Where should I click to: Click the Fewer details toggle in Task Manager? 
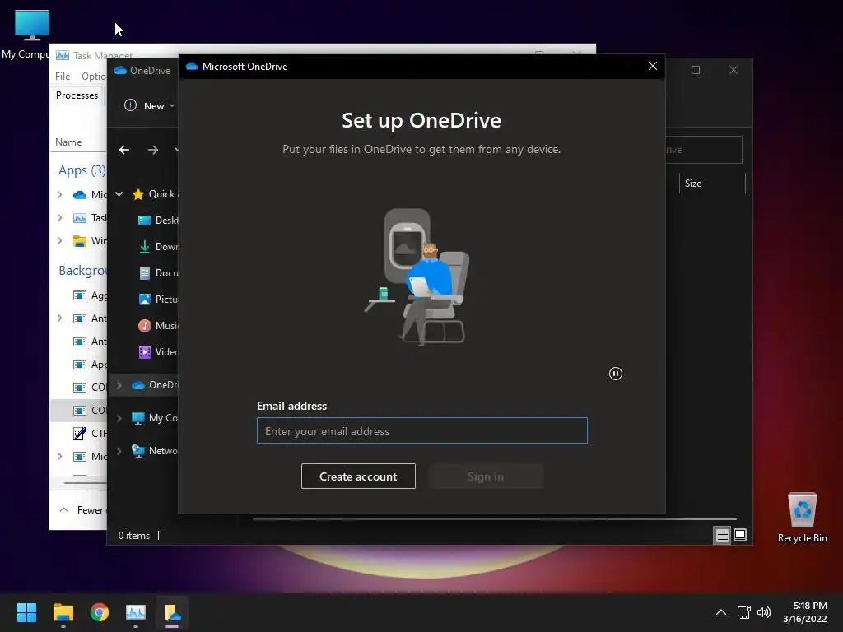point(83,509)
